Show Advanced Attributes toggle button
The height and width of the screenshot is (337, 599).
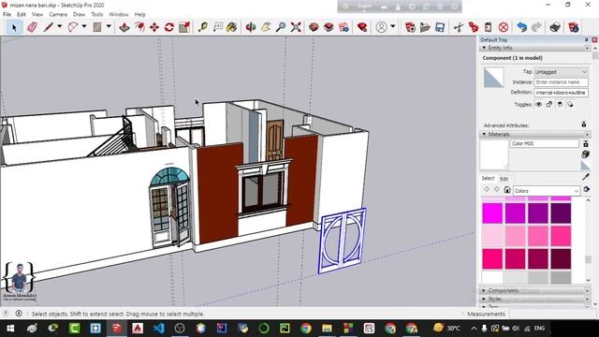click(x=584, y=125)
